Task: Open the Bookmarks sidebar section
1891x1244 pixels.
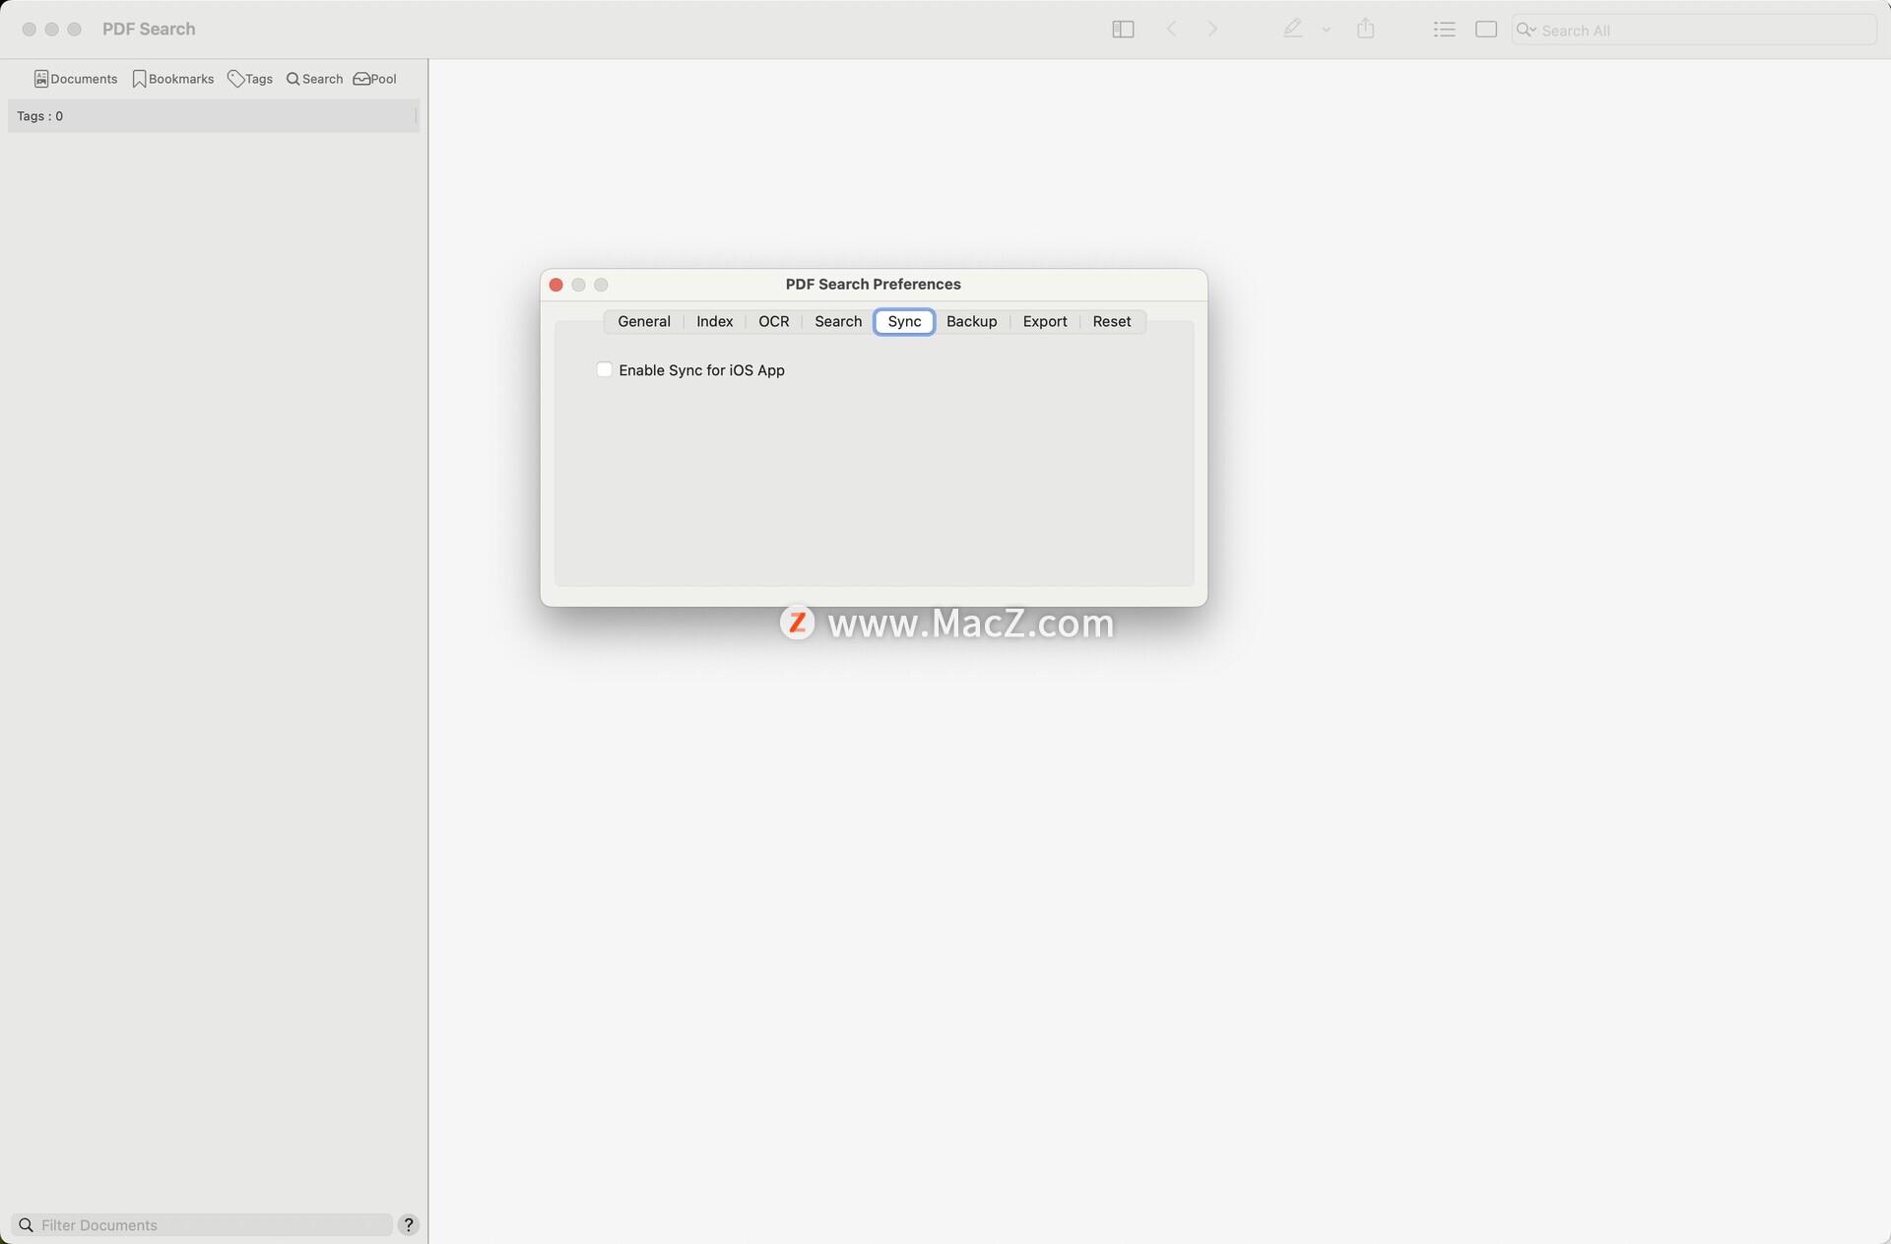Action: tap(173, 79)
